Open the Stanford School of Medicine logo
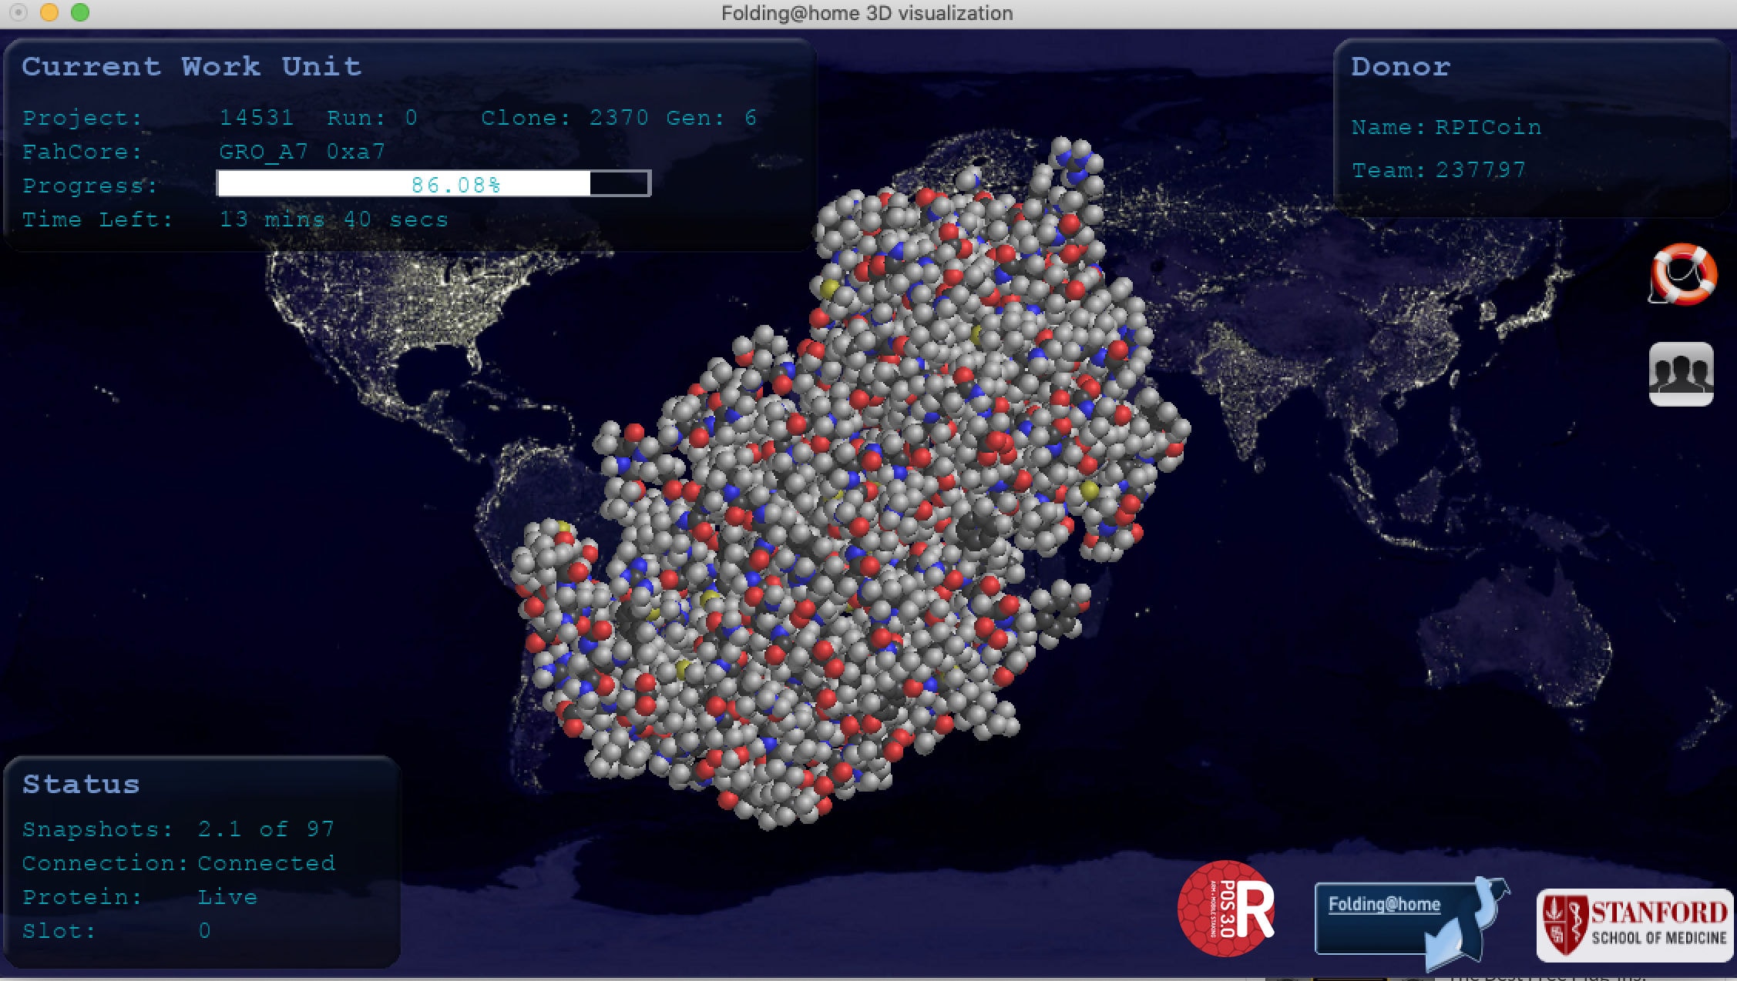 (1634, 925)
